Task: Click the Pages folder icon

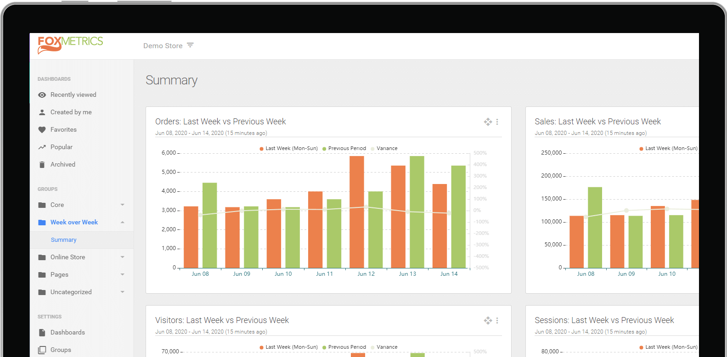Action: click(42, 275)
